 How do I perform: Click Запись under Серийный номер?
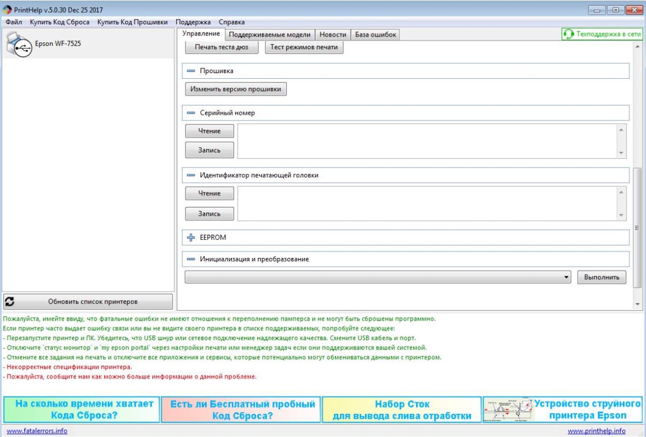209,150
